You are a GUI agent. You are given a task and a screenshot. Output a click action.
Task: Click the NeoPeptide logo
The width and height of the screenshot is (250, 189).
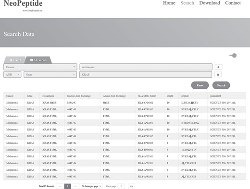(x=23, y=4)
